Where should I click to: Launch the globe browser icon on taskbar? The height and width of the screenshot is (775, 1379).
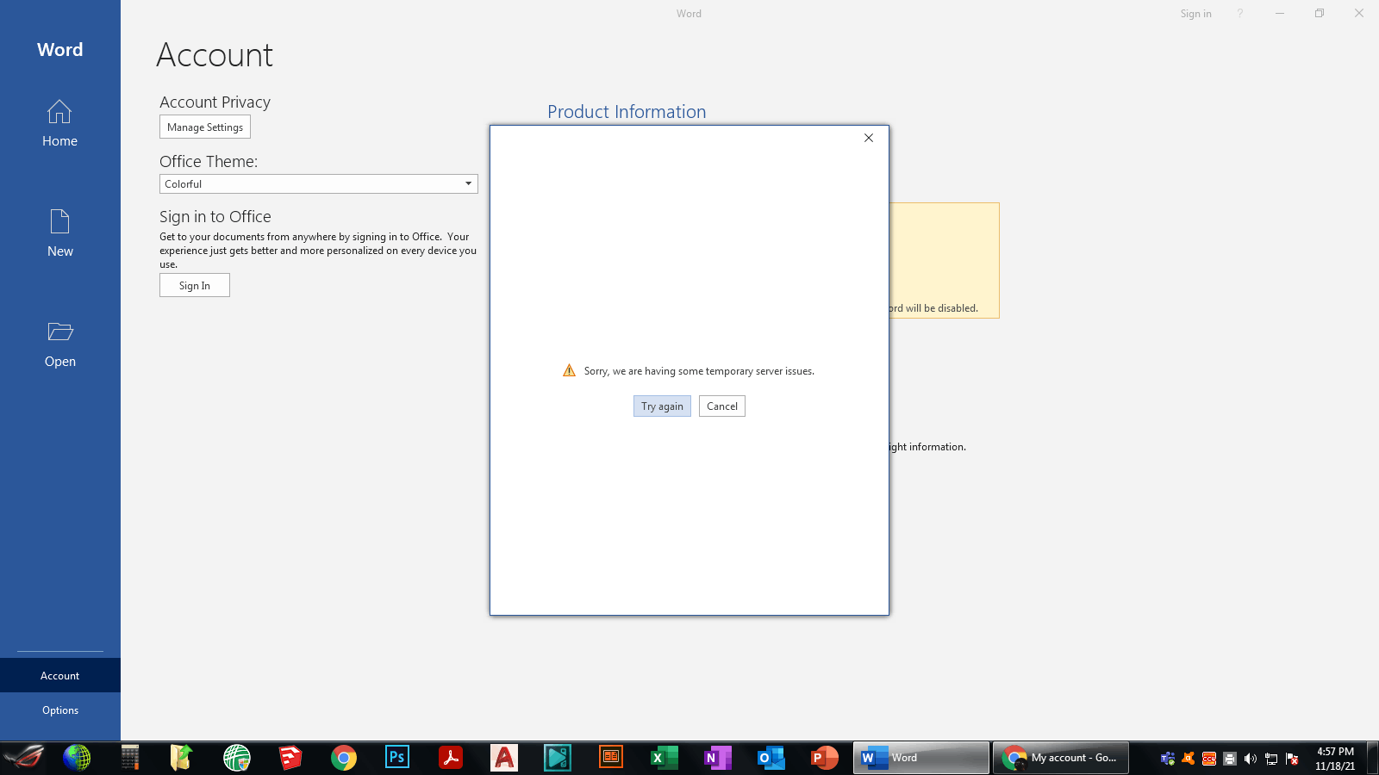click(77, 758)
